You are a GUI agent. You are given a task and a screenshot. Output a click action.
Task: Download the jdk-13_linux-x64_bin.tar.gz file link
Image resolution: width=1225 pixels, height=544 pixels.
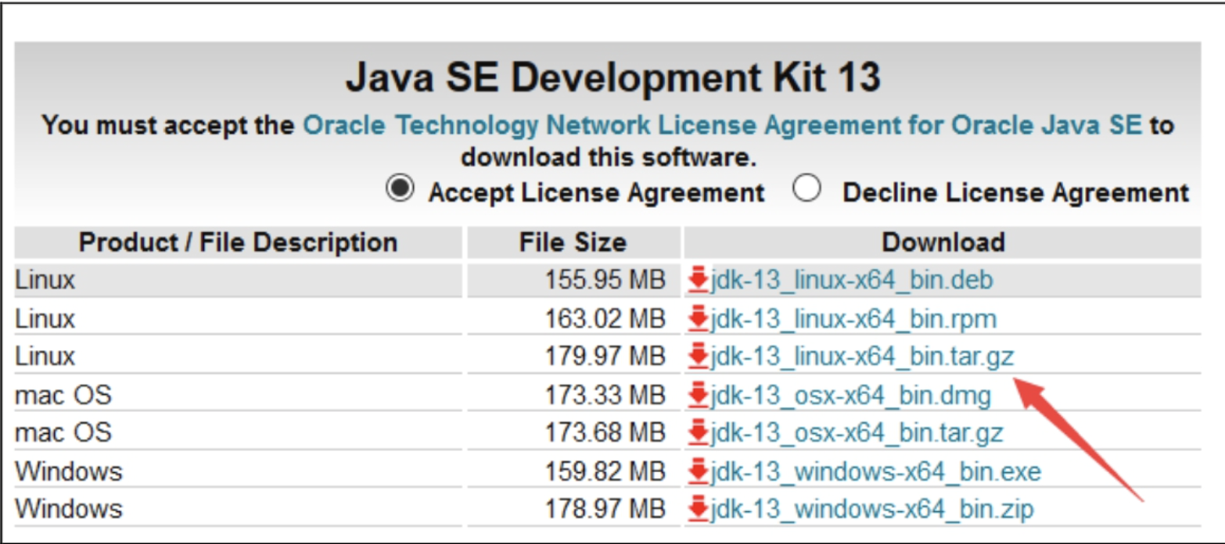pyautogui.click(x=863, y=356)
